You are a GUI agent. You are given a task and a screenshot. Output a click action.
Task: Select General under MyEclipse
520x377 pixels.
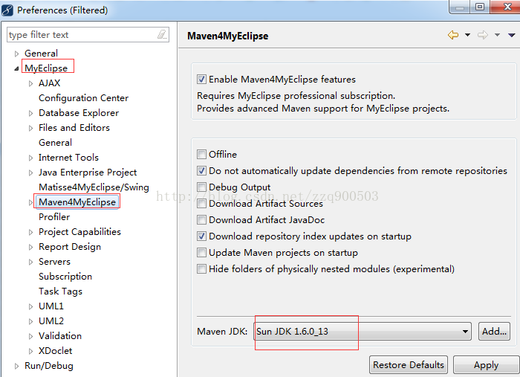click(55, 142)
